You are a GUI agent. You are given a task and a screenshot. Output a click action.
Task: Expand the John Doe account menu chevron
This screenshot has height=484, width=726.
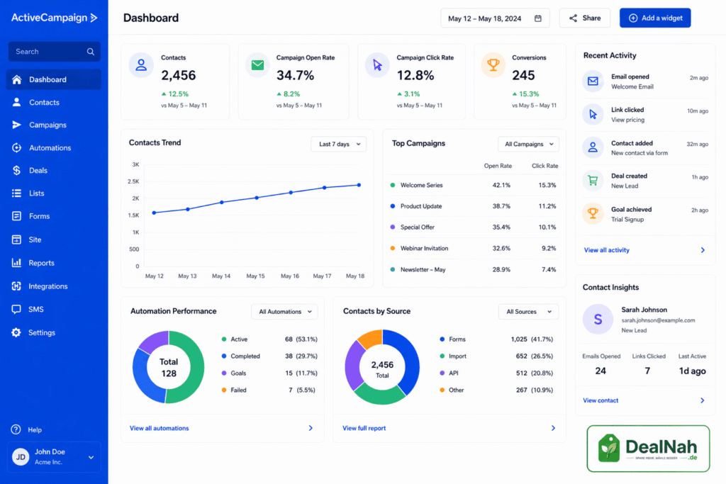pos(91,457)
